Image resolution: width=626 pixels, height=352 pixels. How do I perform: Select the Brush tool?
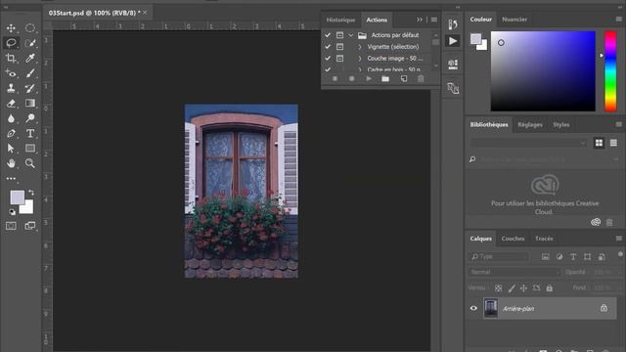(30, 73)
